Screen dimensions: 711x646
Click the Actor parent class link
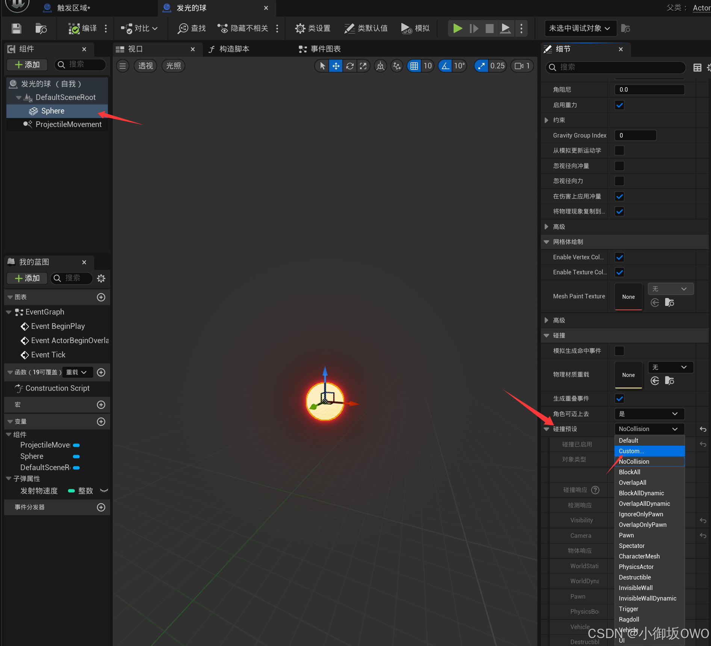pos(701,8)
